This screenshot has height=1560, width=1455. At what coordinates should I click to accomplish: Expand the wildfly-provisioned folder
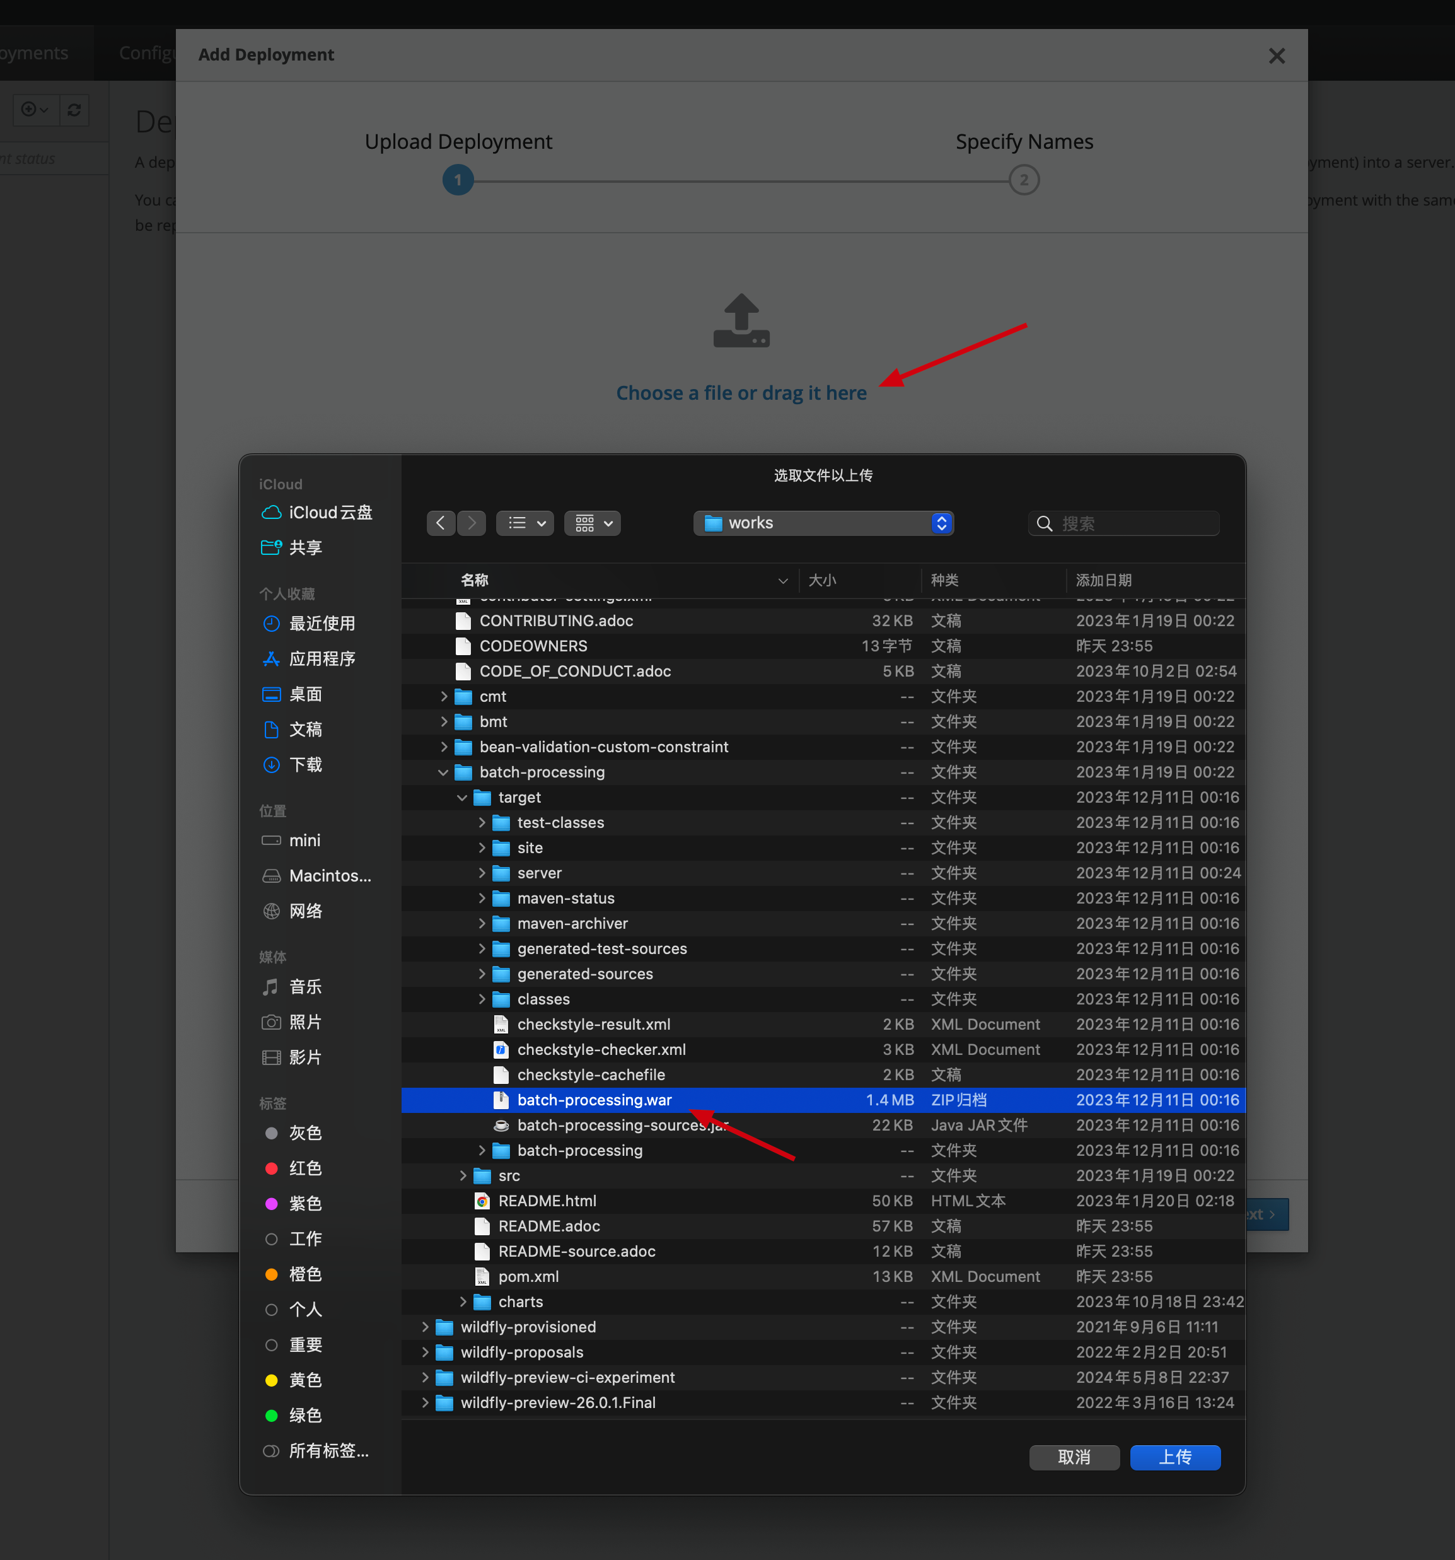pyautogui.click(x=425, y=1327)
